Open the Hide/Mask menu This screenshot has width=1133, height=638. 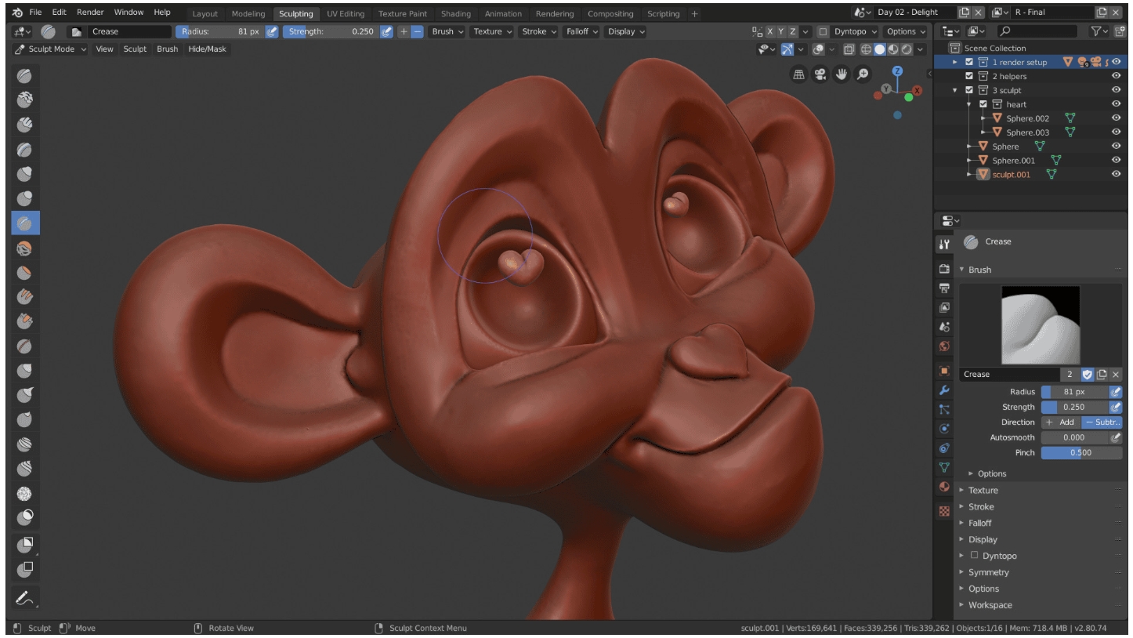click(x=207, y=49)
